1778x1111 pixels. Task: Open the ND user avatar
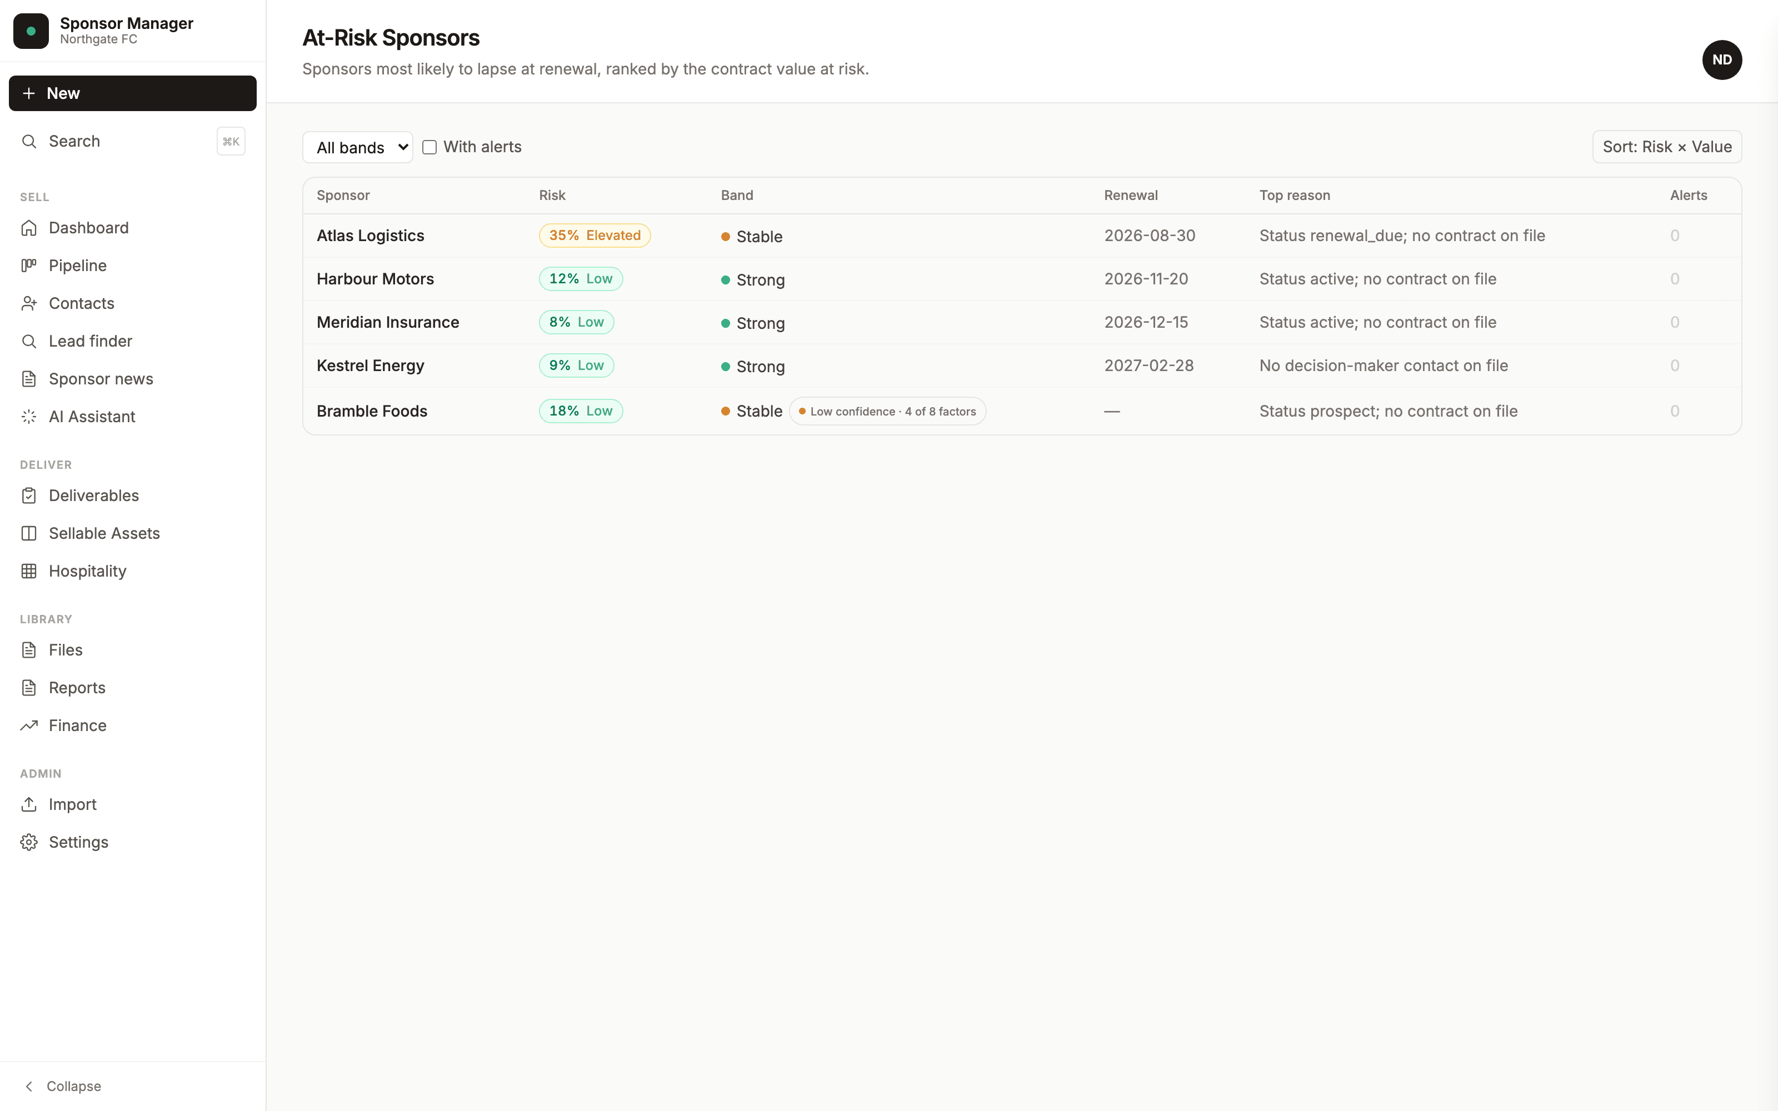coord(1722,59)
